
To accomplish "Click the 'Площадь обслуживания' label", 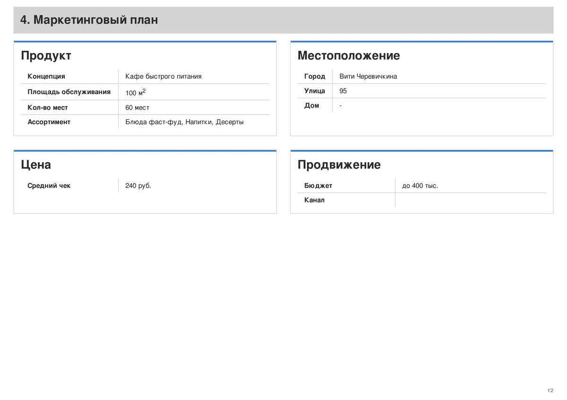I will click(69, 92).
